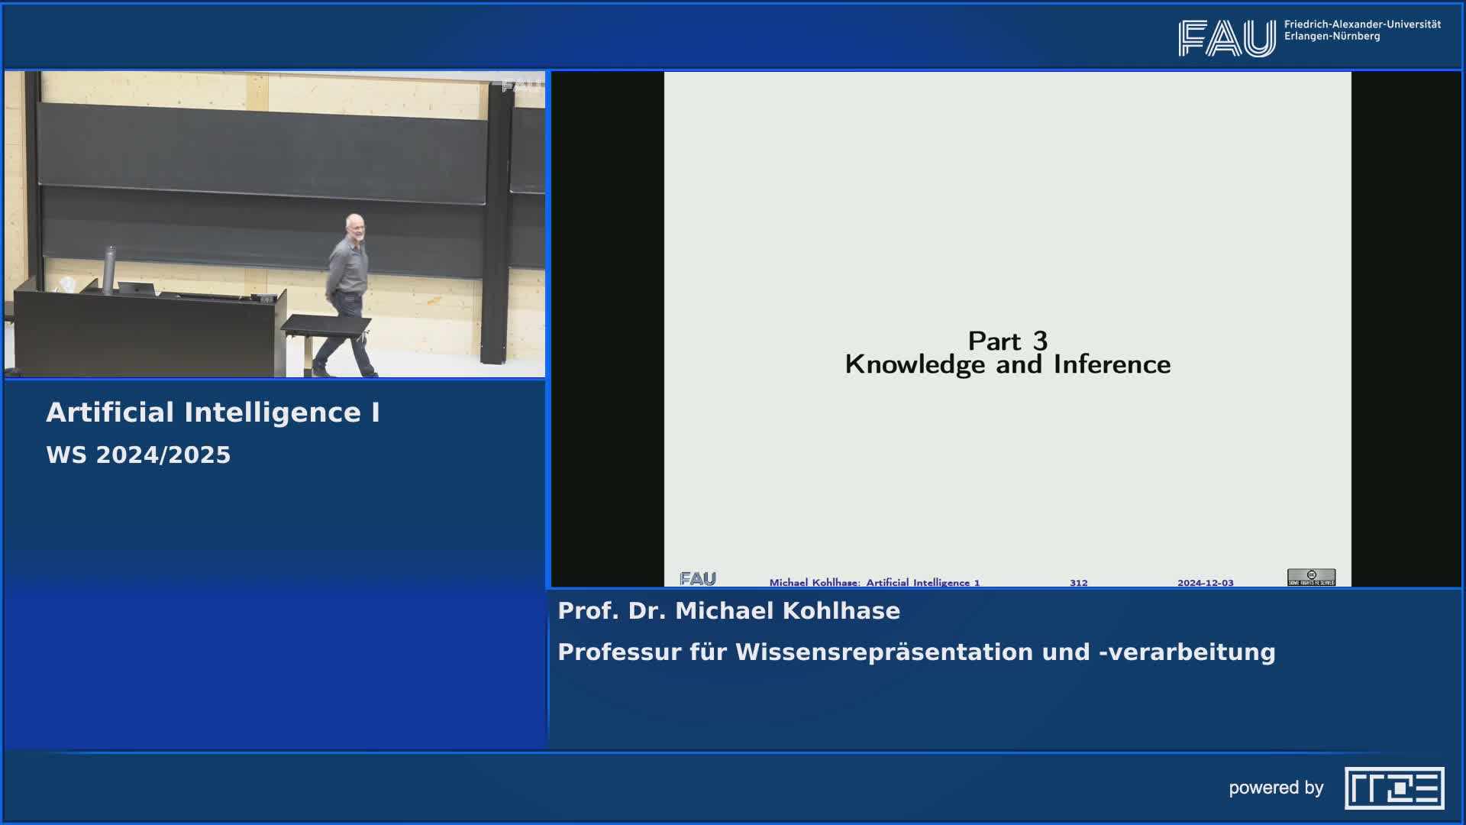Viewport: 1466px width, 825px height.
Task: Click the small FAU logo in slide footer
Action: click(x=697, y=579)
